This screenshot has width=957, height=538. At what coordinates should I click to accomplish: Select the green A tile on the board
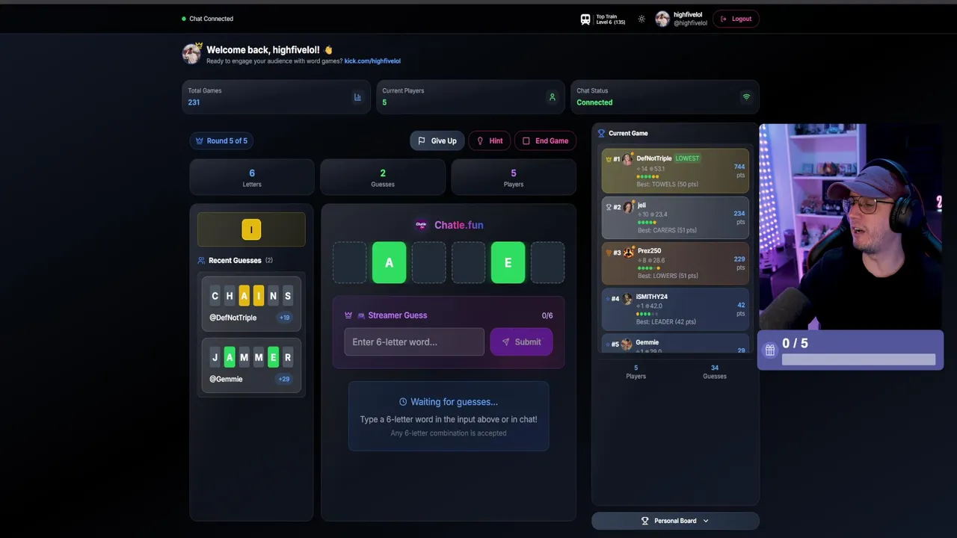[x=389, y=262]
